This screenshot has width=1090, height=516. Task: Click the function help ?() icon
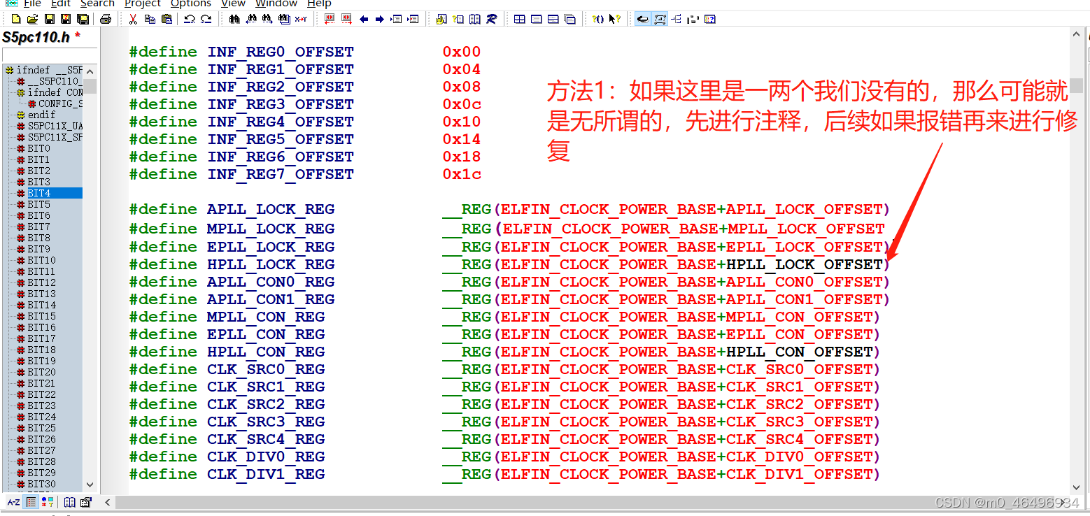point(597,19)
